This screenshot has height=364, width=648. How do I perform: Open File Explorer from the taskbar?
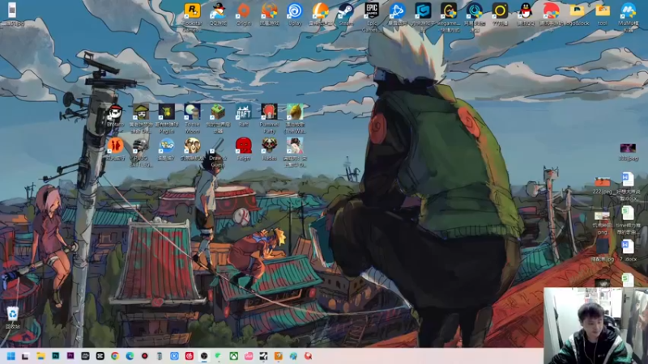tap(40, 356)
